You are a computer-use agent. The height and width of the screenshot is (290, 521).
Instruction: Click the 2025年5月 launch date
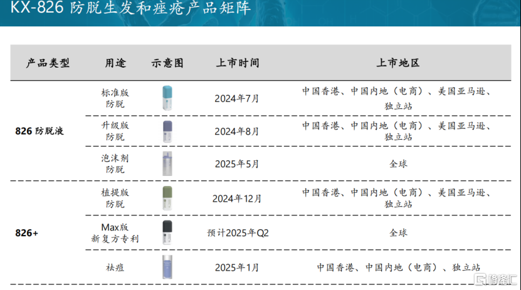pos(236,164)
